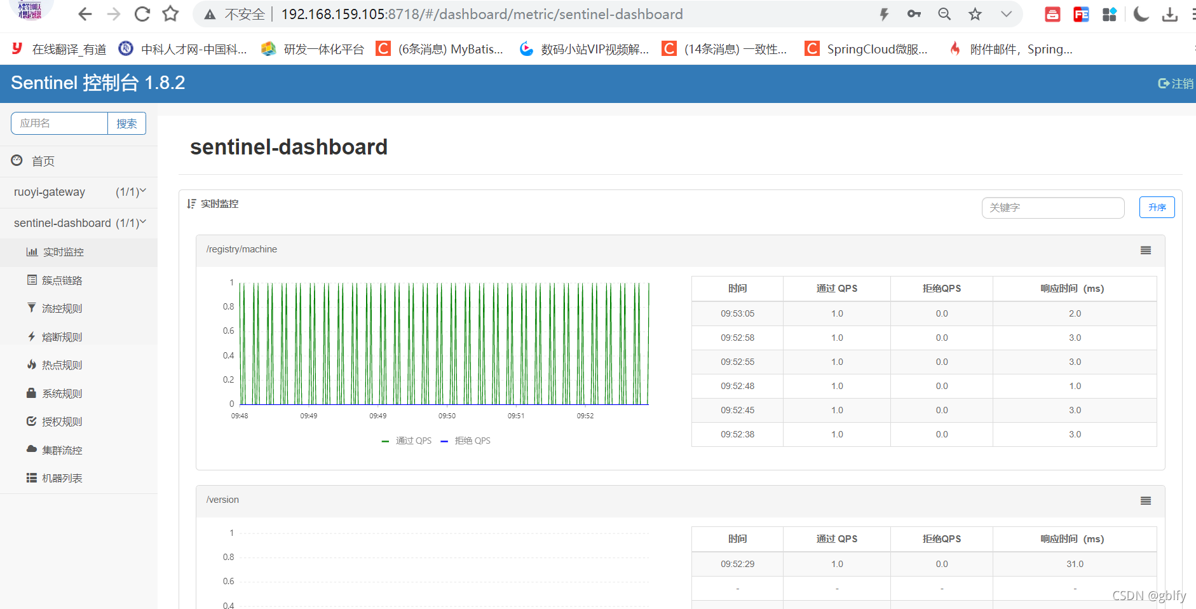Open the /version hamburger menu icon
1196x609 pixels.
(1146, 501)
